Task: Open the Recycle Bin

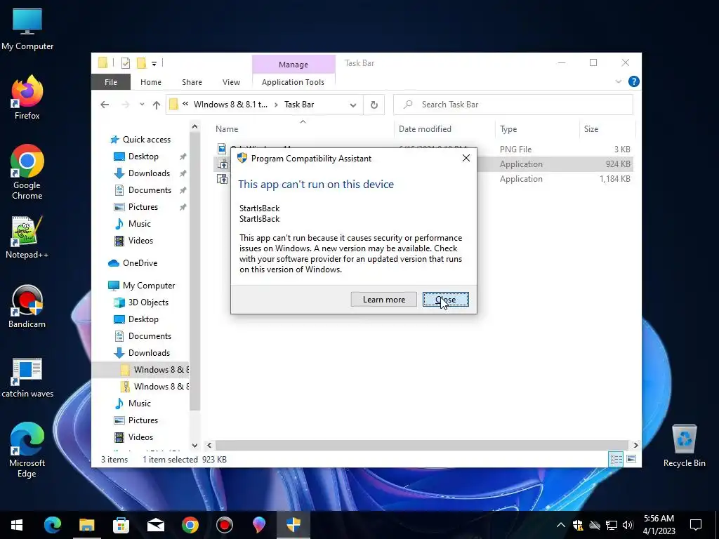Action: pos(684,446)
